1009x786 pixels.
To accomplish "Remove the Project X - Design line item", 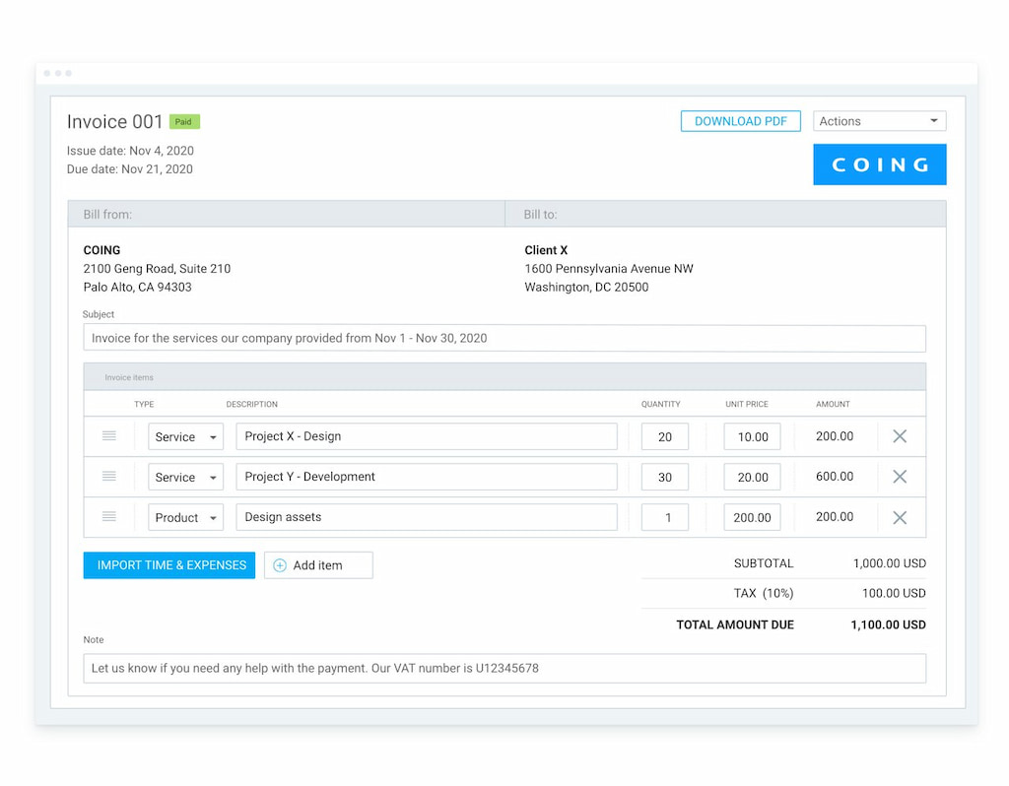I will [899, 436].
